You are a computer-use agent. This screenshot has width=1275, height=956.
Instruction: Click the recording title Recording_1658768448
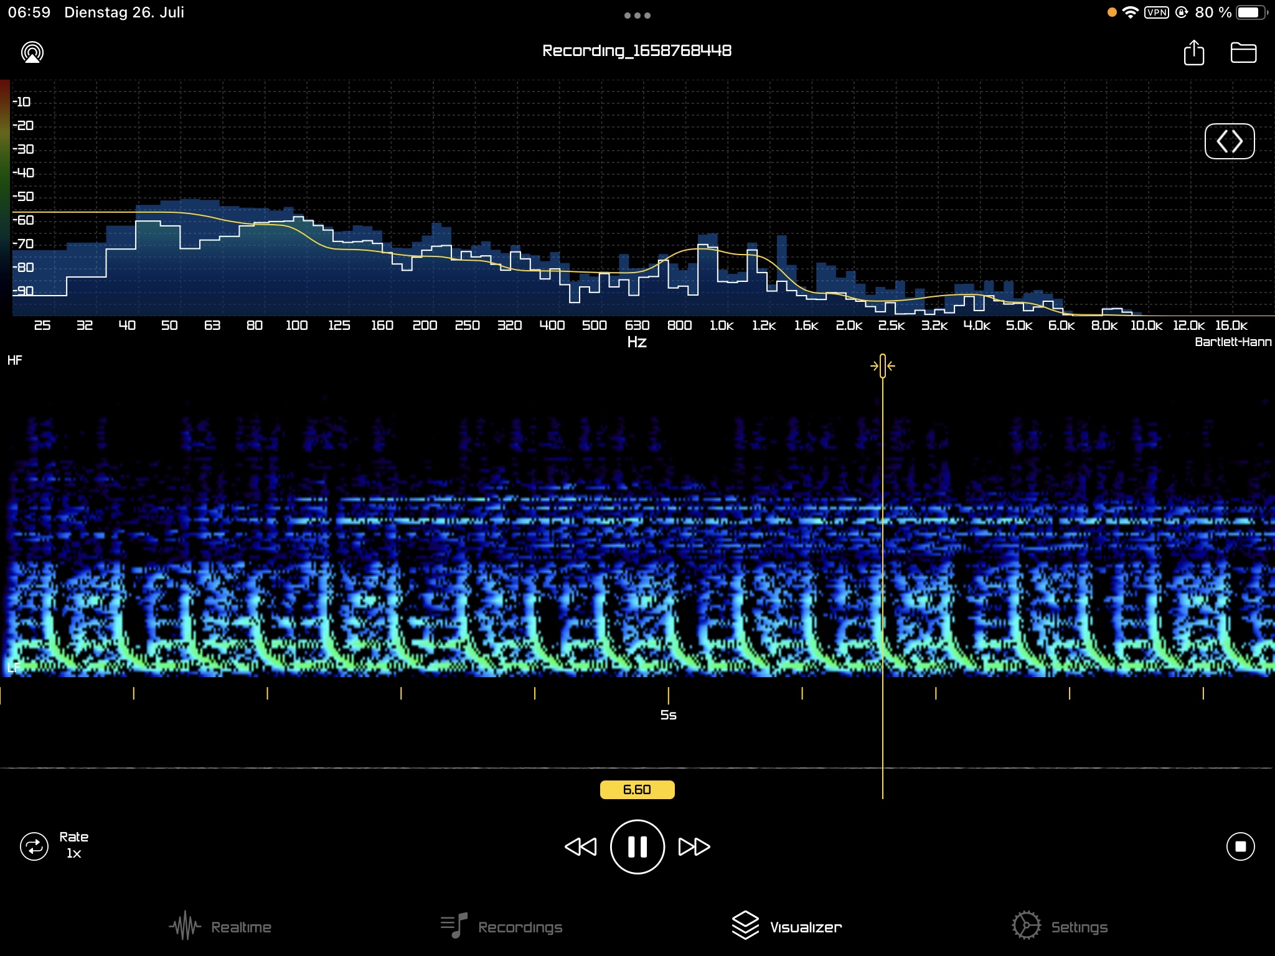[637, 50]
